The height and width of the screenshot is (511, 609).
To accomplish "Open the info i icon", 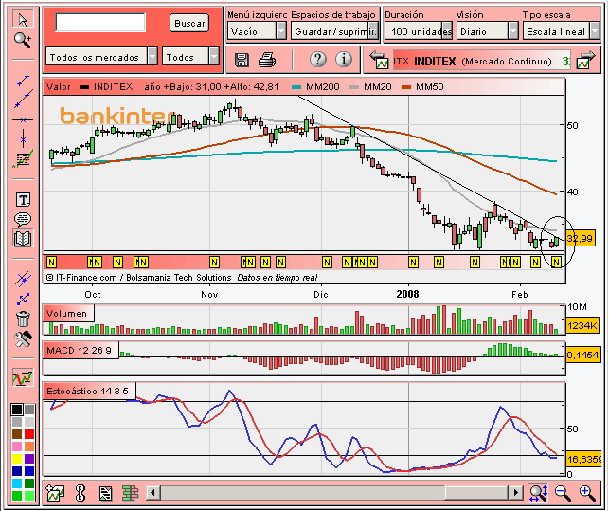I will [344, 60].
